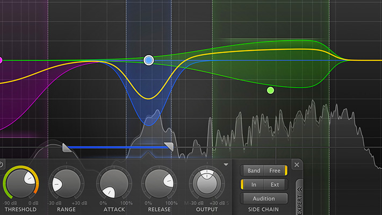Select the green band control point
Viewport: 382px width, 215px height.
pyautogui.click(x=271, y=90)
